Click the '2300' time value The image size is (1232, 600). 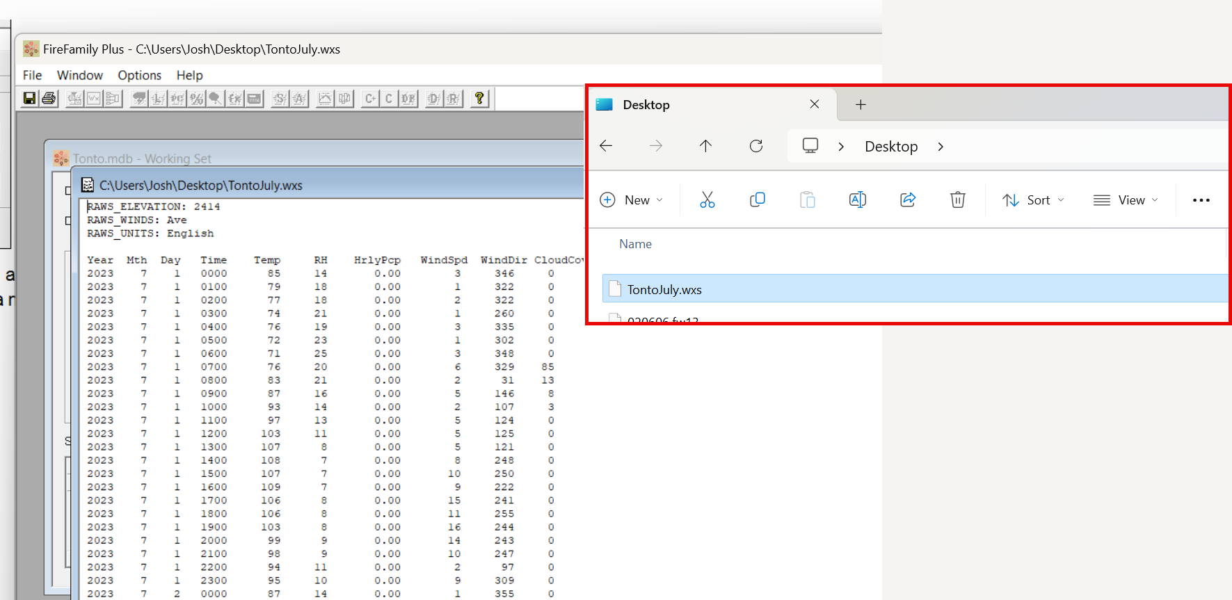[214, 581]
